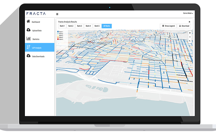Image resolution: width=216 pixels, height=133 pixels.
Task: Select LOF Analysis in sidebar
Action: [x=40, y=47]
